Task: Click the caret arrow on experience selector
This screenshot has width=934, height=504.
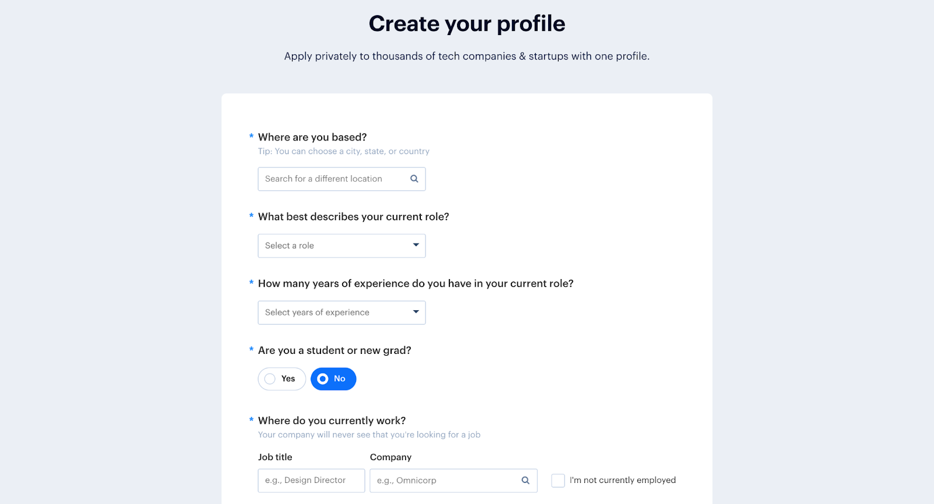Action: (416, 312)
